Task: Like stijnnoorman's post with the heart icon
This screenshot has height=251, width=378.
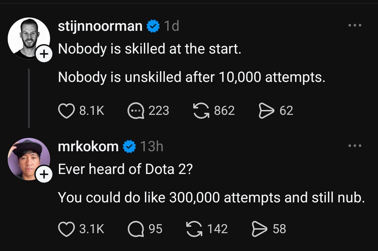Action: tap(66, 111)
